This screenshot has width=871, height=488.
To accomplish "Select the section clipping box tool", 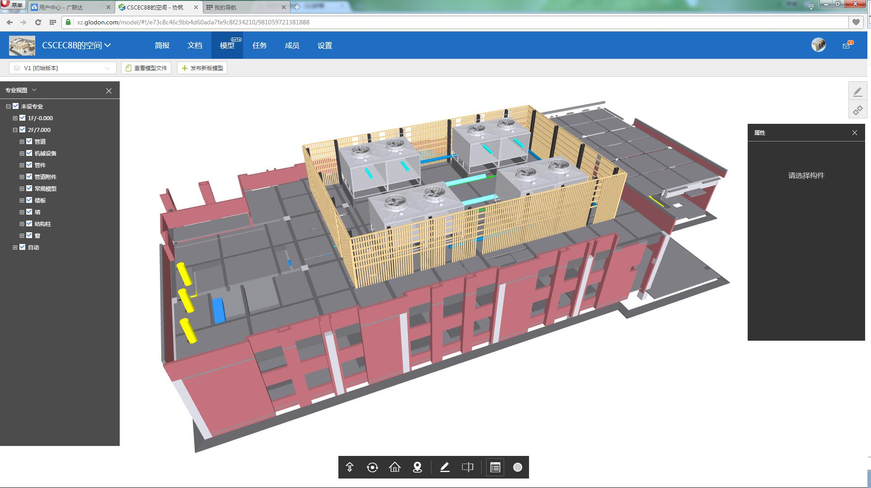I will (468, 467).
